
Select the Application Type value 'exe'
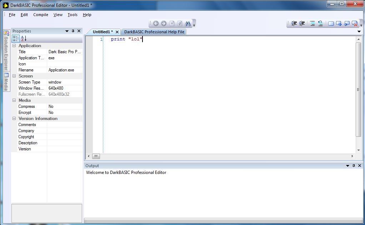pos(65,58)
